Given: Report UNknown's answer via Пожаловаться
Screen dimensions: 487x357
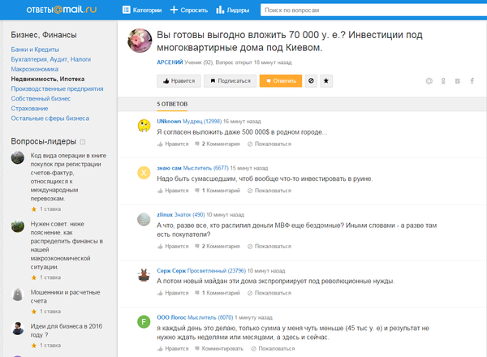Looking at the screenshot, I should (269, 144).
